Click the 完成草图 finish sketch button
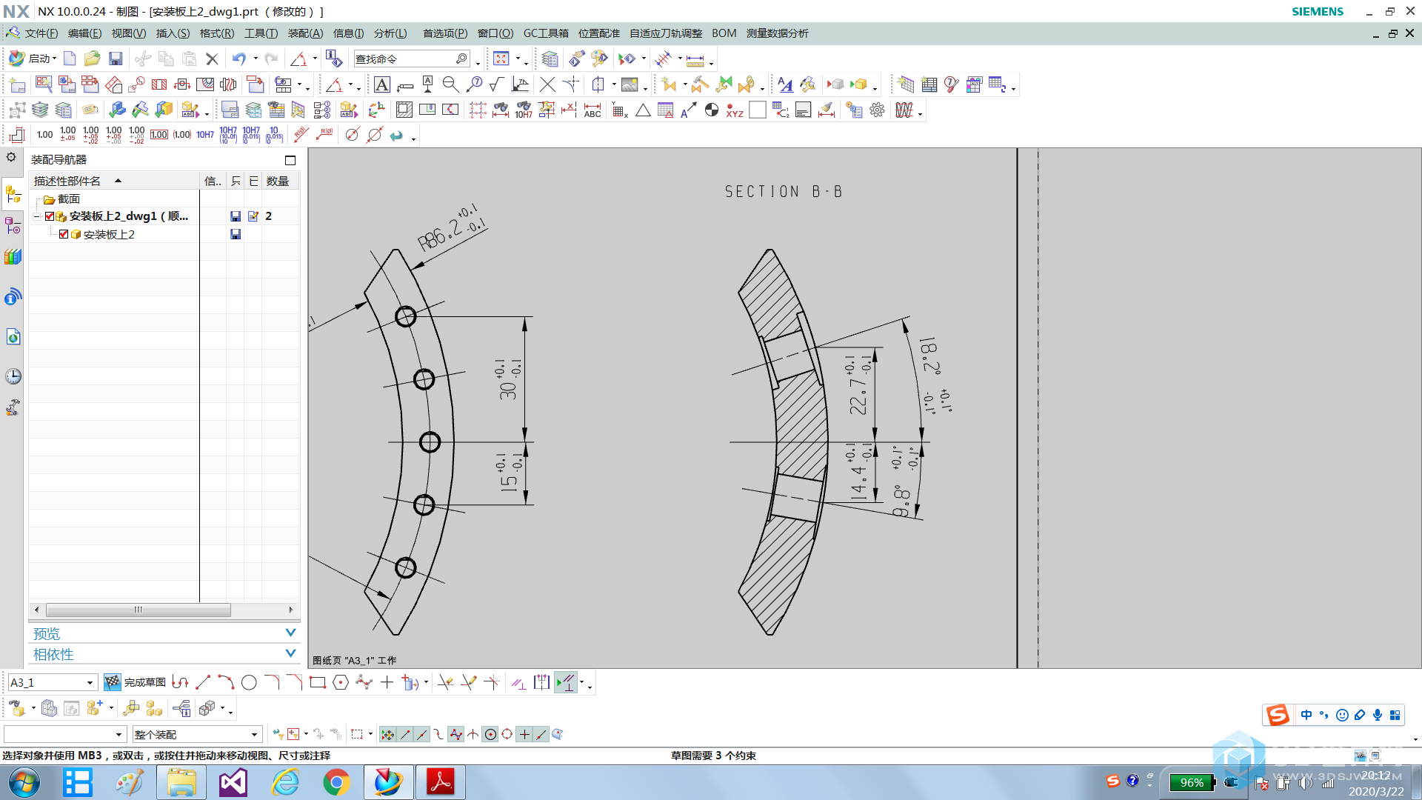 click(x=135, y=682)
